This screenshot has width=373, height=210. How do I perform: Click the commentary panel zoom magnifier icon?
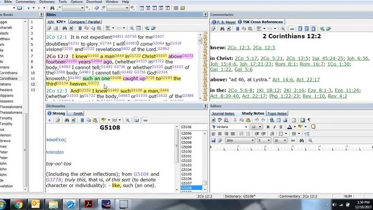pos(283,29)
